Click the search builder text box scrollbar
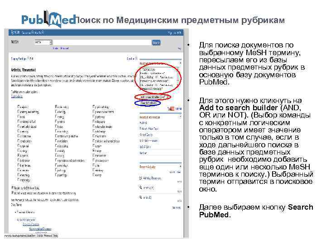This screenshot has width=326, height=244. (178, 79)
